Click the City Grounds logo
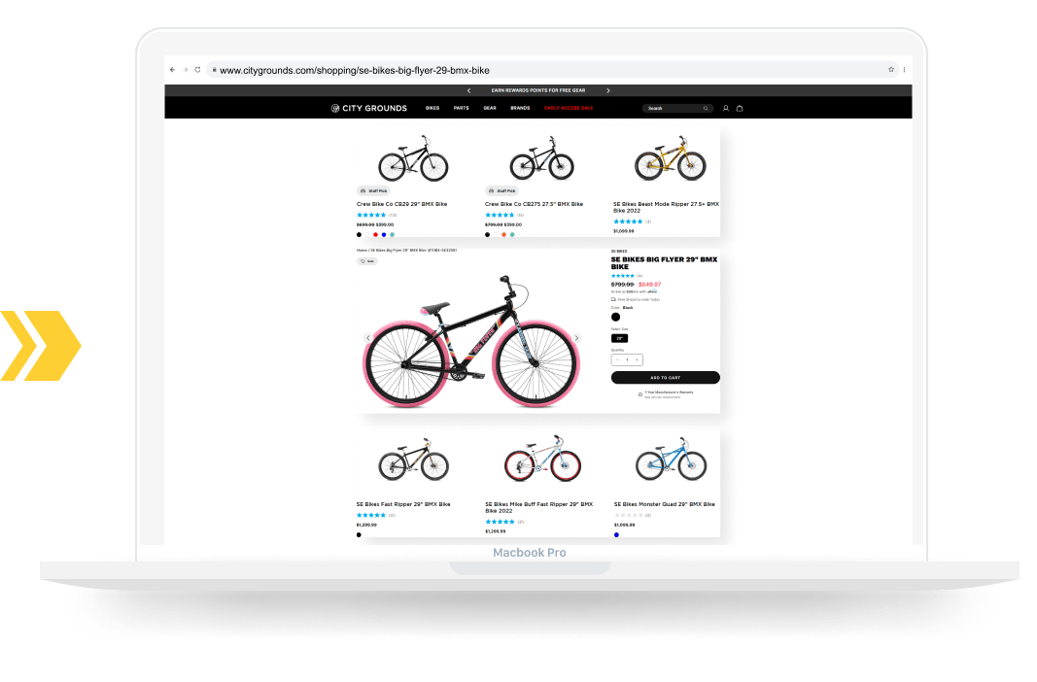Viewport: 1037px width, 682px height. click(x=367, y=108)
